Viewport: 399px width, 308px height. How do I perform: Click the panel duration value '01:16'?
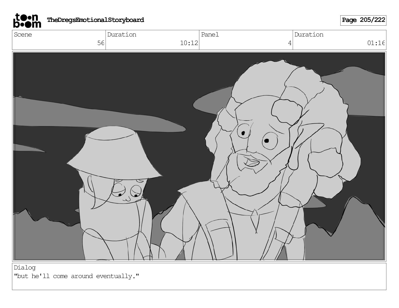tap(376, 43)
